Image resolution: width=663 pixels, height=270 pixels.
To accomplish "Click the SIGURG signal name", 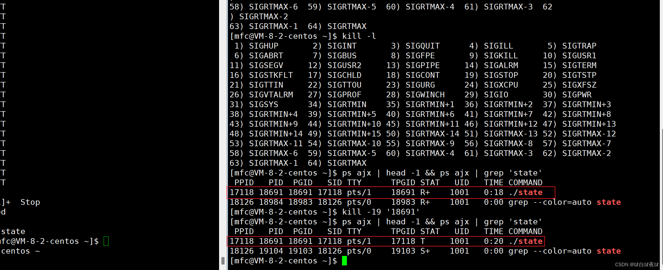I will point(420,85).
